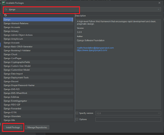The height and width of the screenshot is (135, 164).
Task: Click the Manage Repositories button
Action: pyautogui.click(x=37, y=127)
